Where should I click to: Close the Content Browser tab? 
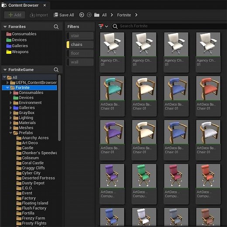coord(45,5)
